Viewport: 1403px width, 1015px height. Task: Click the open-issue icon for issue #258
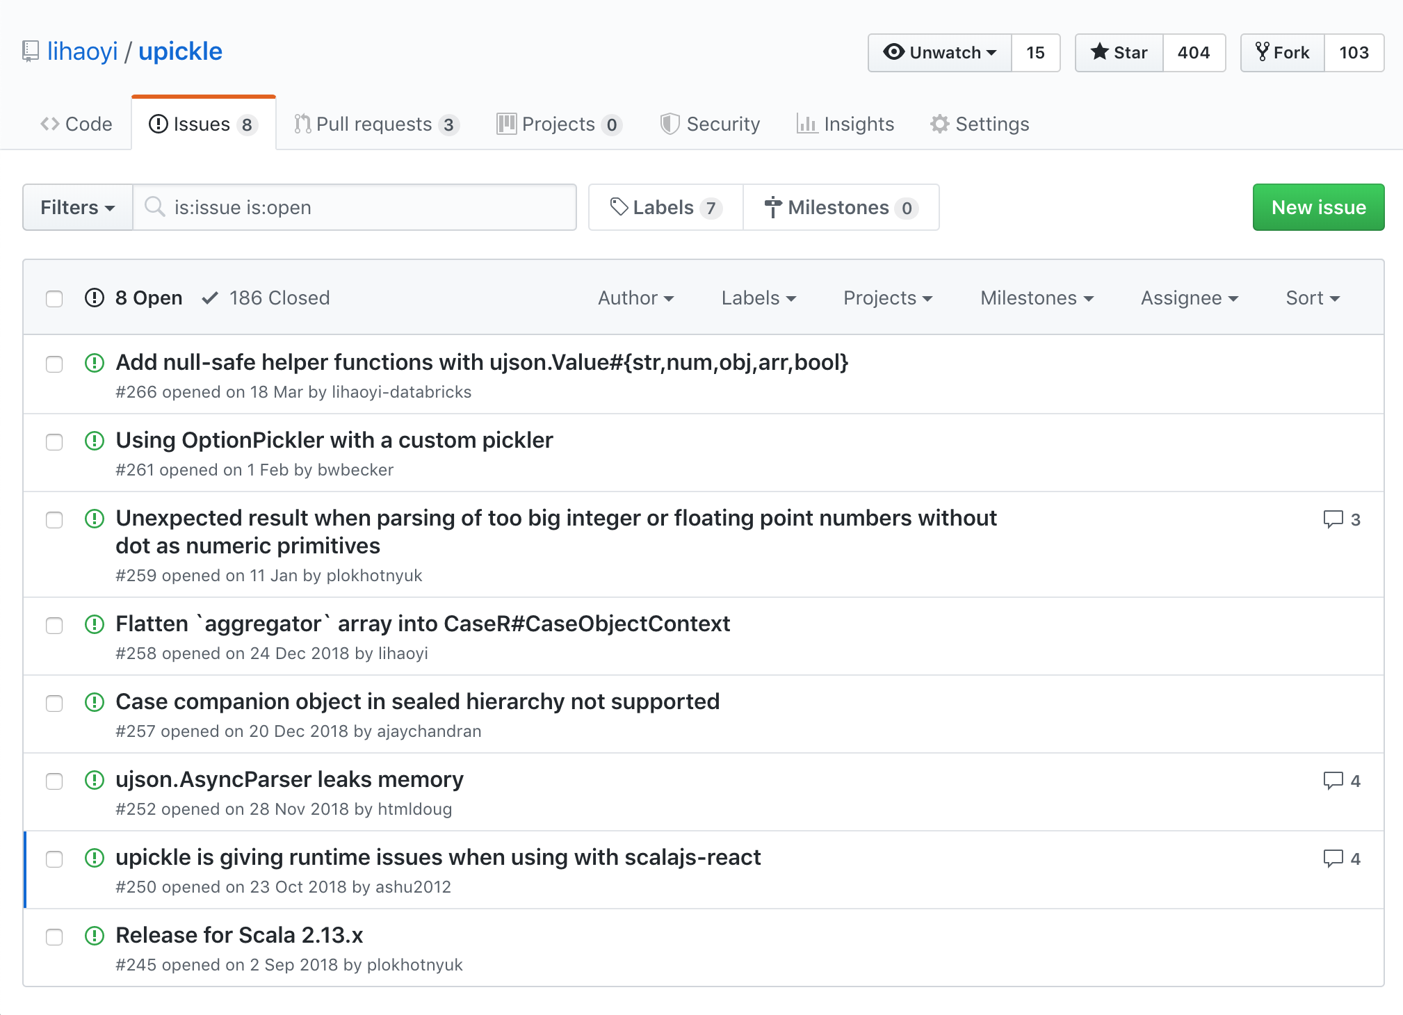pos(95,624)
